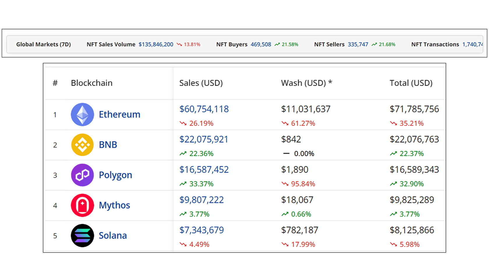Open the Polygon blockchain link
Image resolution: width=489 pixels, height=275 pixels.
[x=115, y=175]
